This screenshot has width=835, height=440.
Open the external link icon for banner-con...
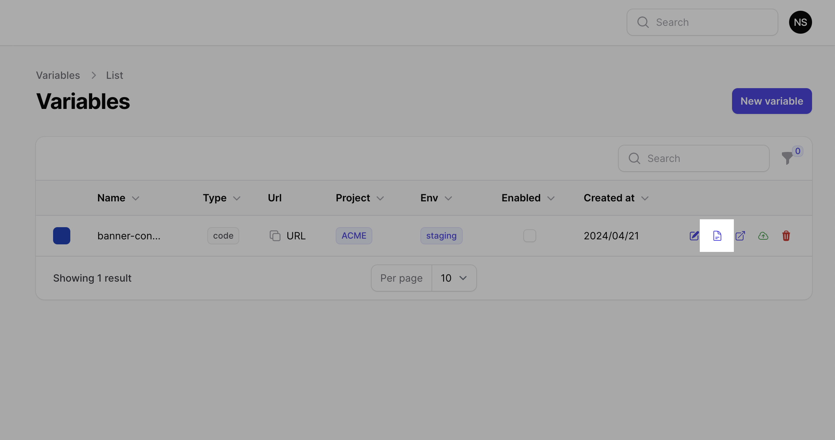(x=741, y=235)
